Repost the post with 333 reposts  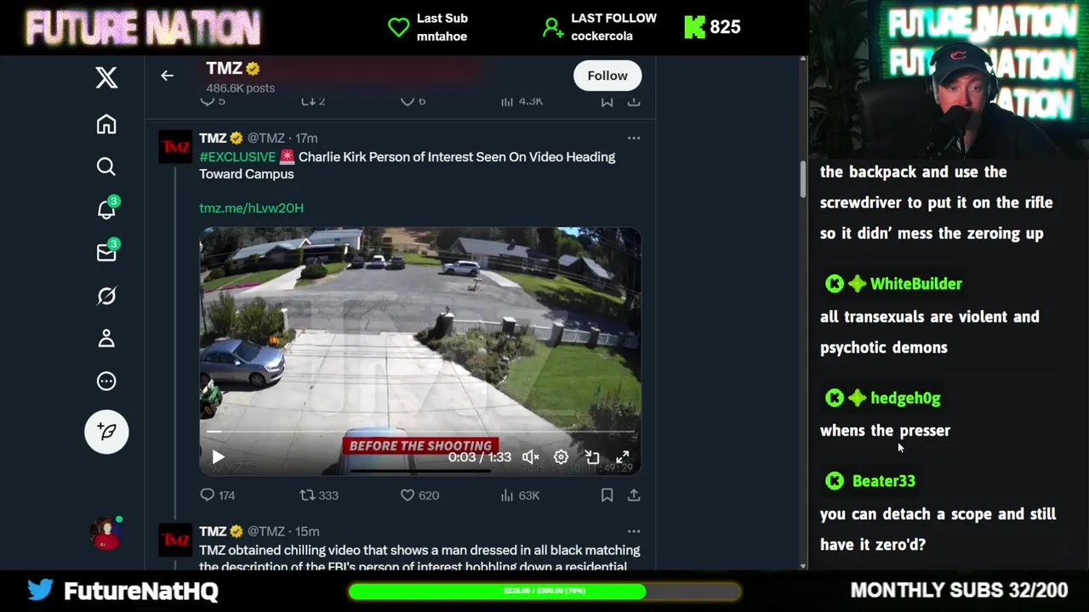(x=319, y=496)
